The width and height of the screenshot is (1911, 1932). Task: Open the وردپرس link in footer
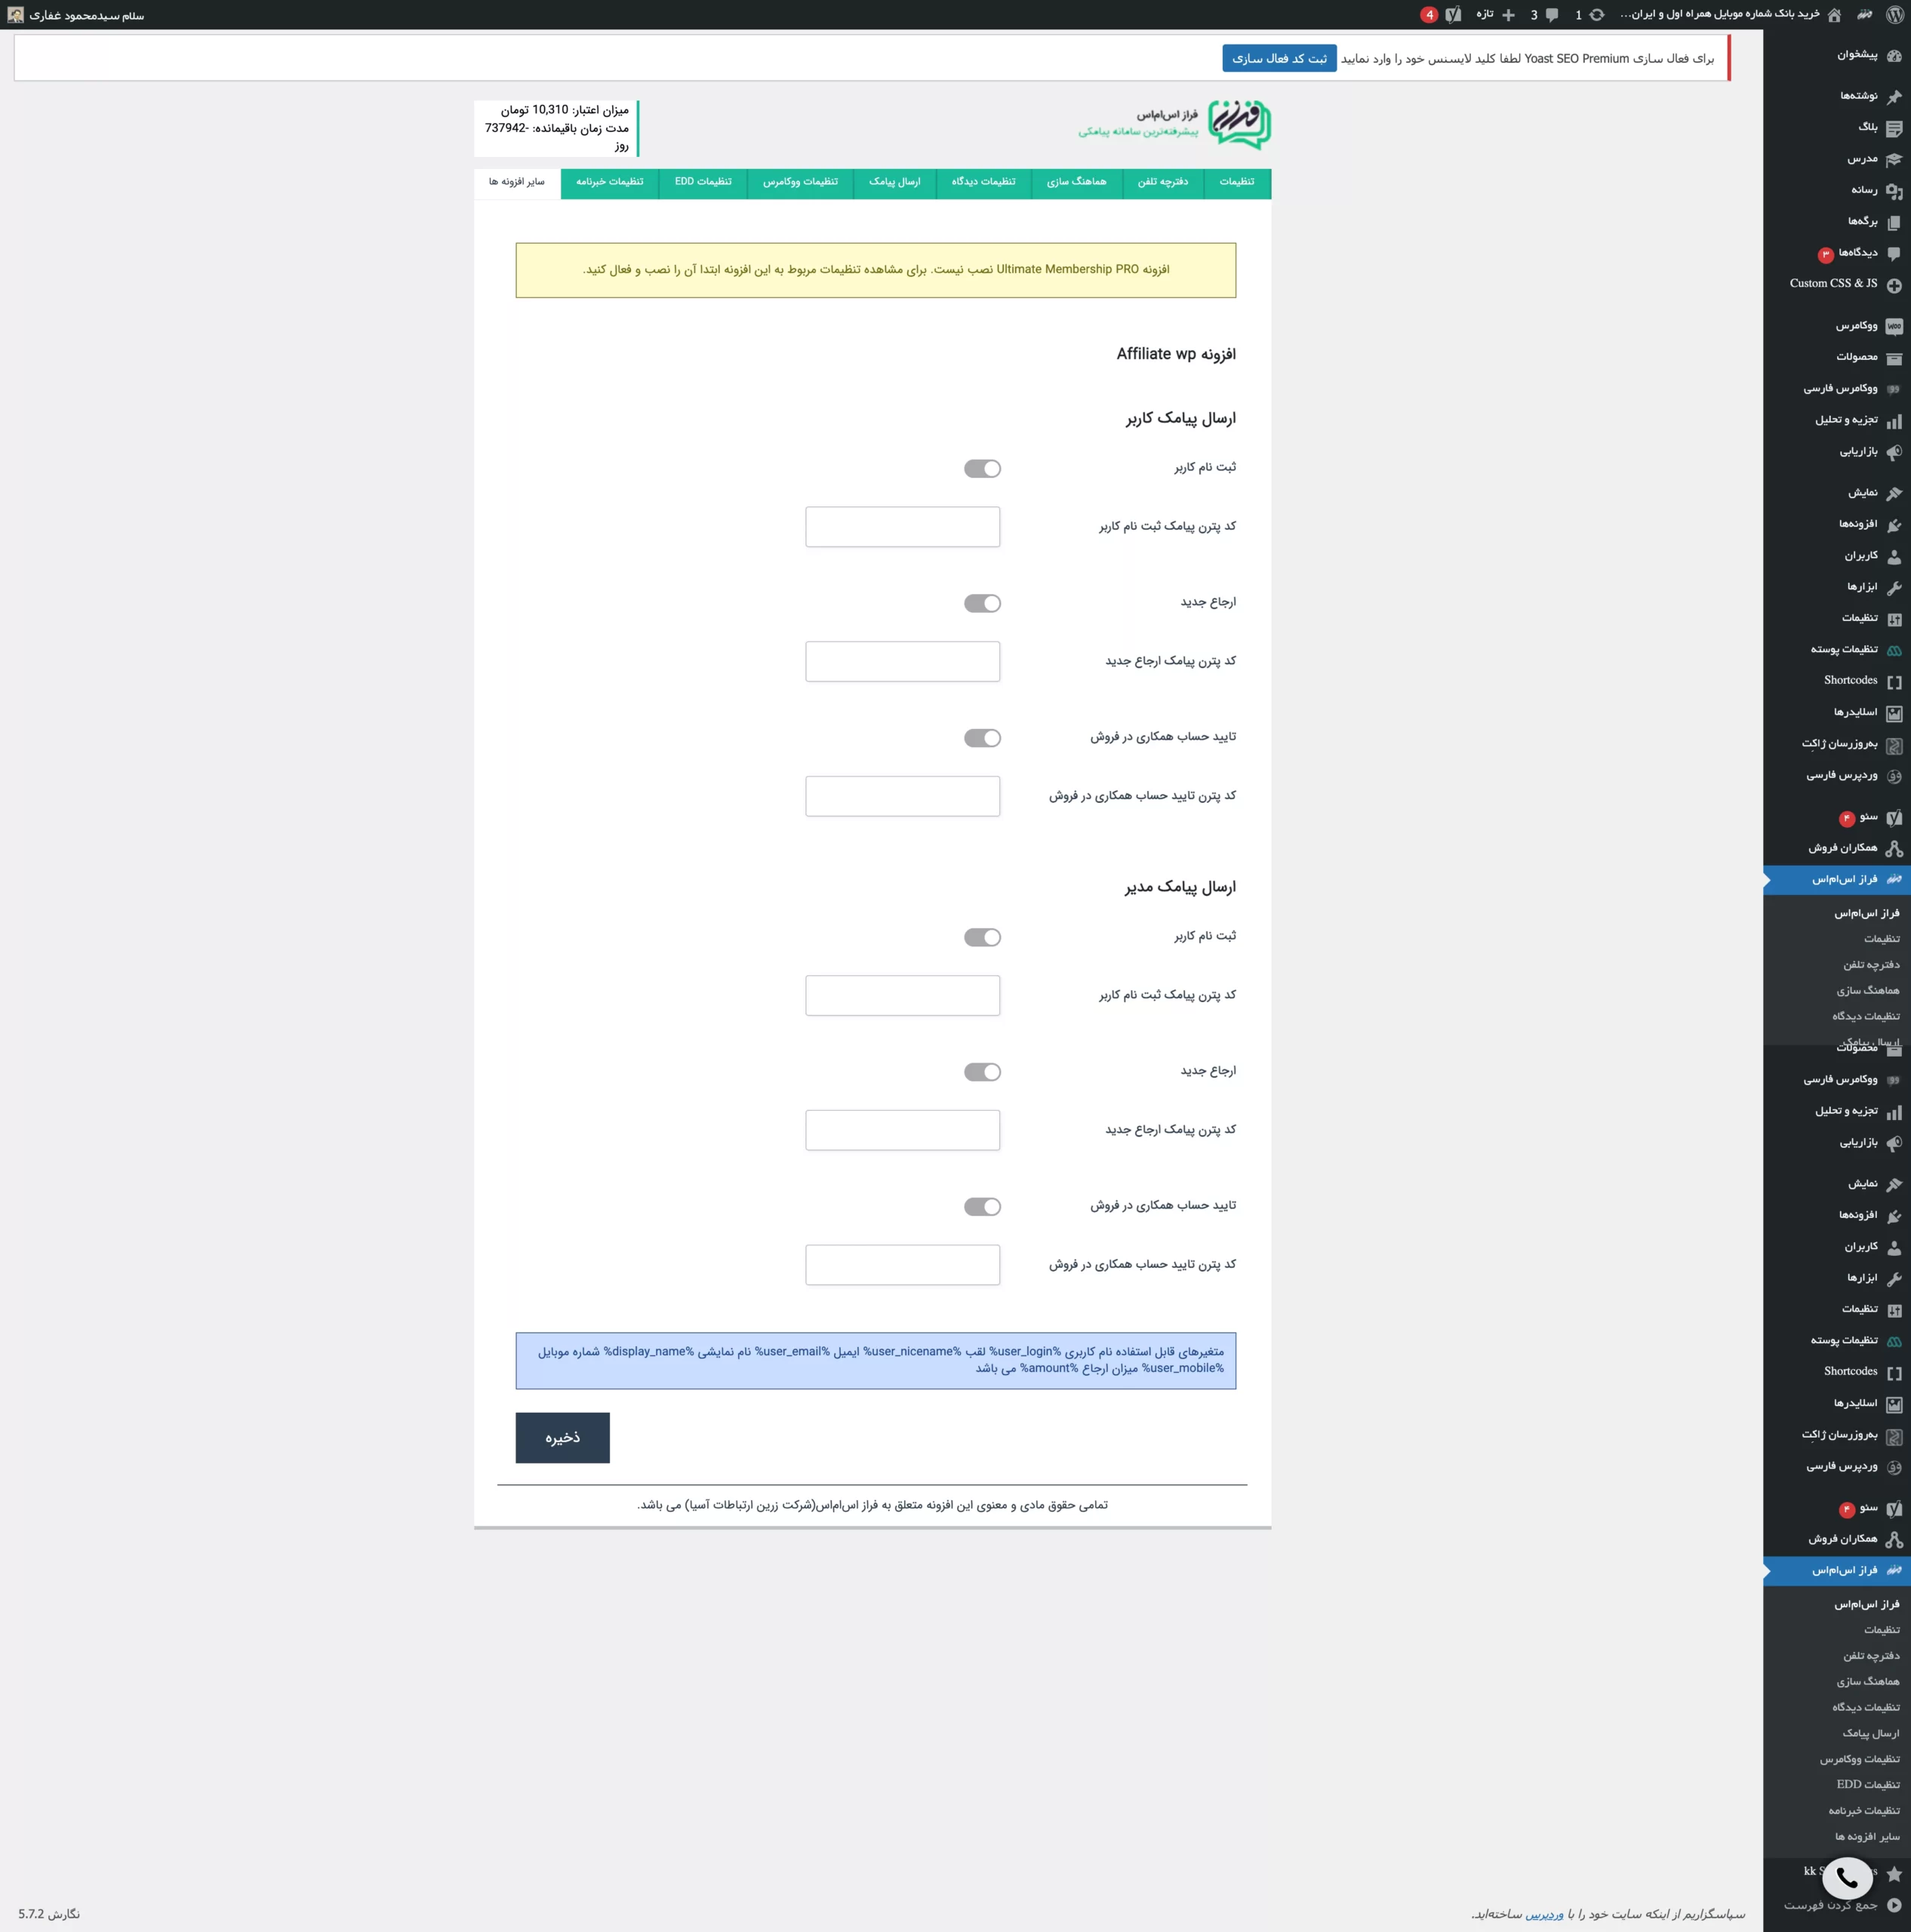[1544, 1914]
